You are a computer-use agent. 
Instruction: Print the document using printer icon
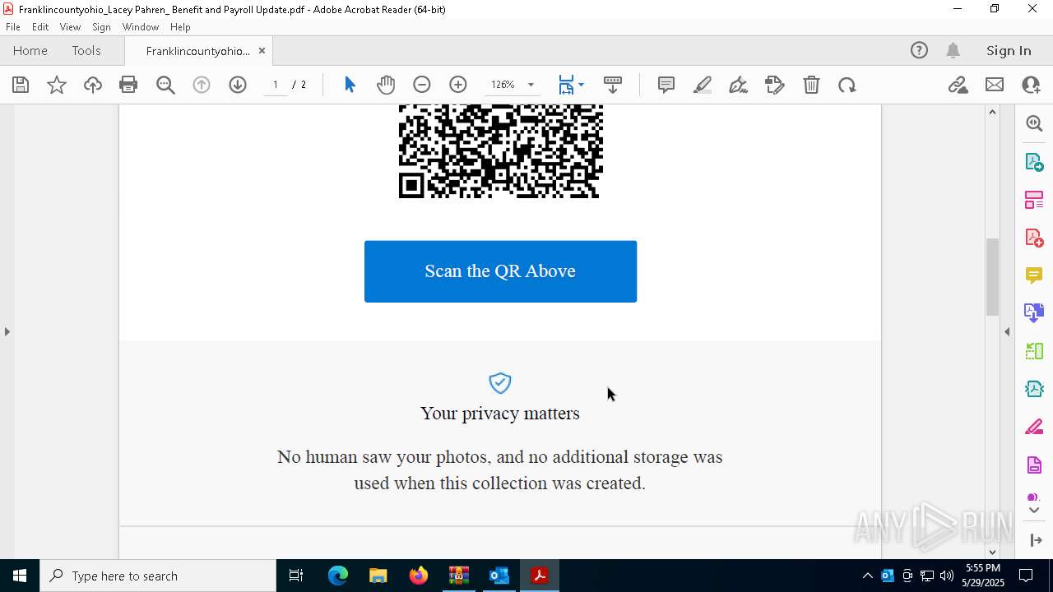[128, 85]
